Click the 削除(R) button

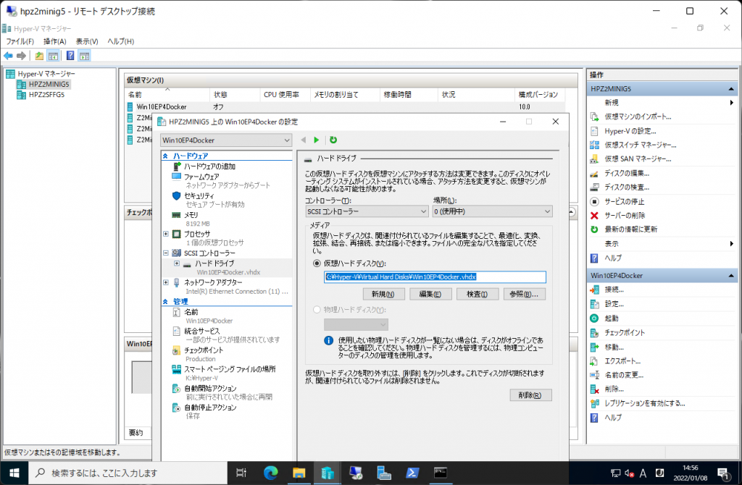tap(530, 395)
